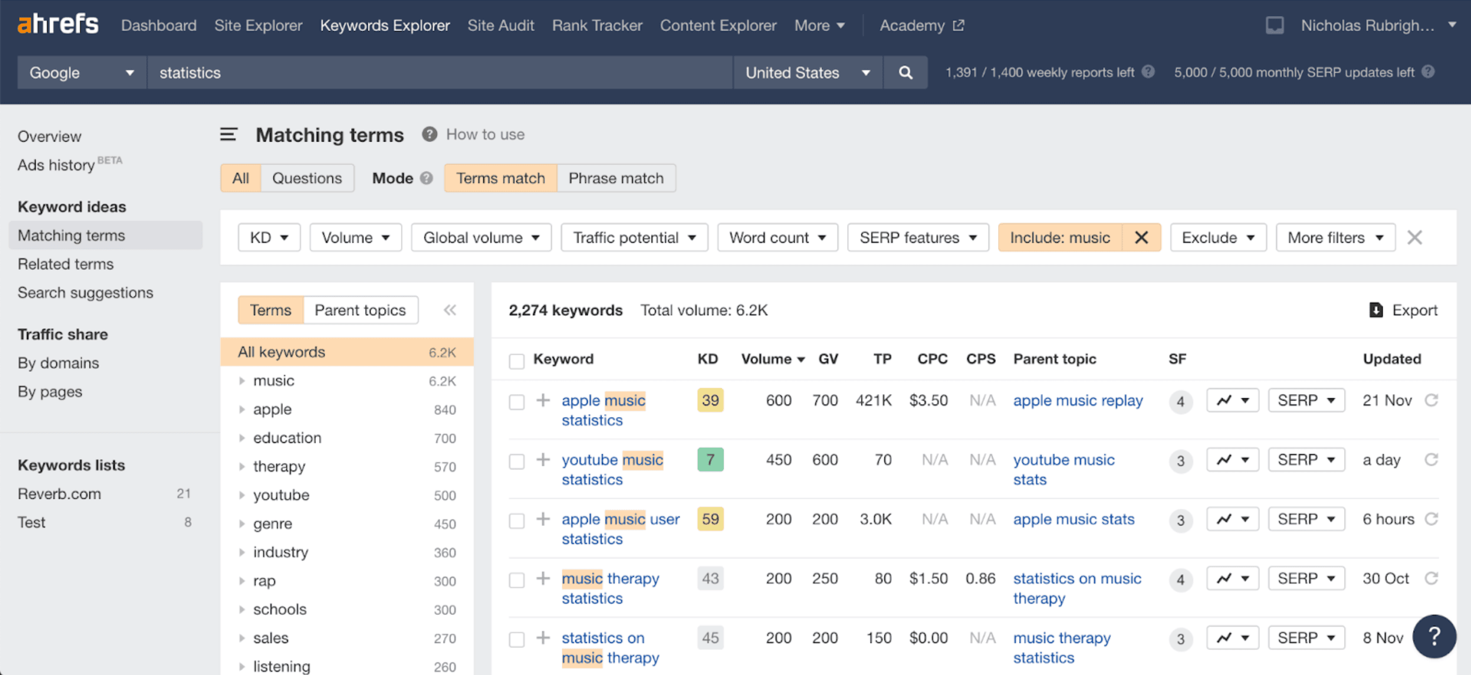1471x675 pixels.
Task: Expand the therapy term group
Action: pos(242,466)
